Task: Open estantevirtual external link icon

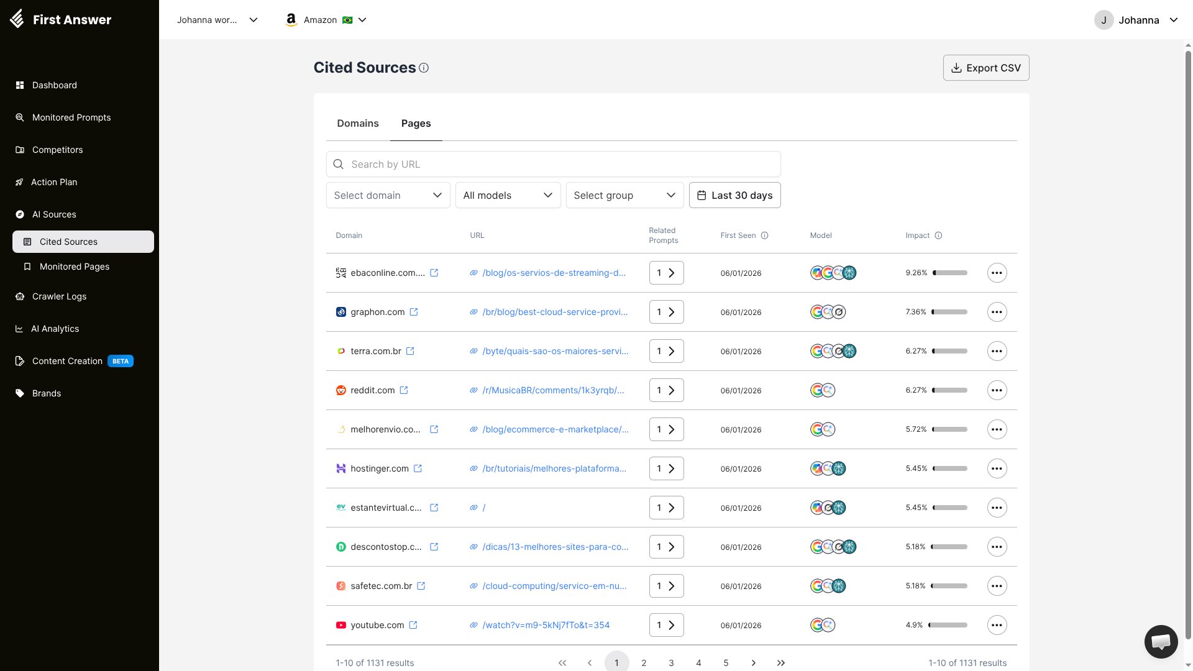Action: [434, 508]
